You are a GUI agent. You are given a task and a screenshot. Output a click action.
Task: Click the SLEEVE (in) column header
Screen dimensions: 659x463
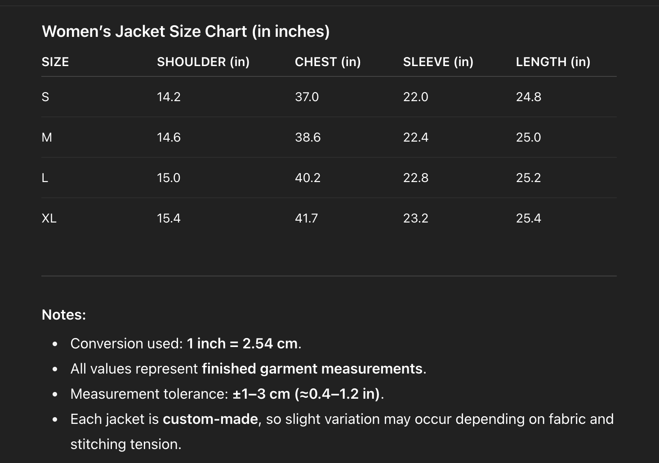click(438, 62)
